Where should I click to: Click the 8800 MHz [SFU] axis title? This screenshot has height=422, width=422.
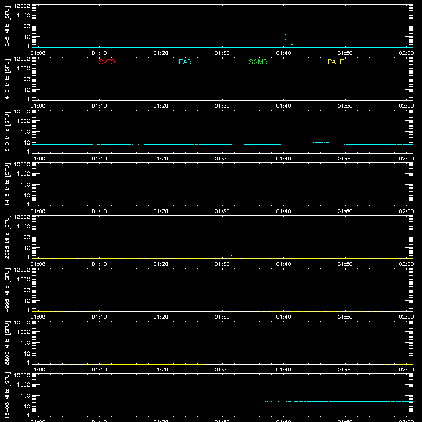7,342
